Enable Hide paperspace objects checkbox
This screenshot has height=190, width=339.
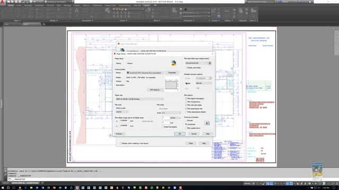[x=186, y=112]
